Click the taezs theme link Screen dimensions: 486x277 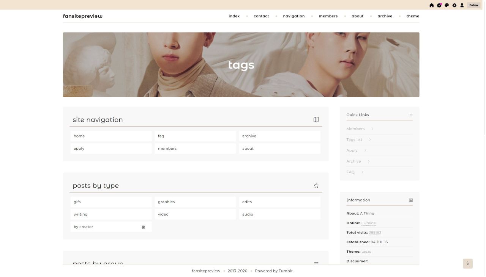coord(366,252)
